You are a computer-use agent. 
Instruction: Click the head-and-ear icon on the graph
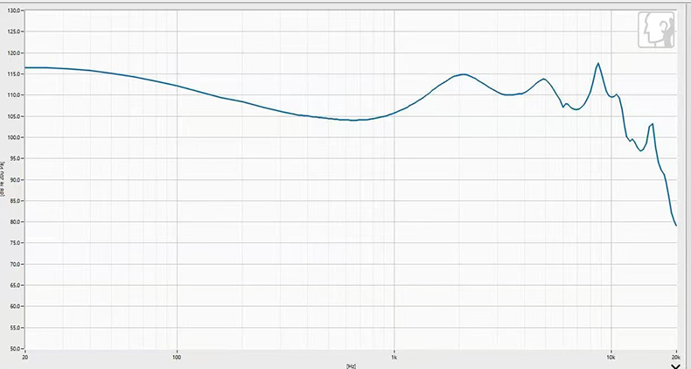point(656,30)
